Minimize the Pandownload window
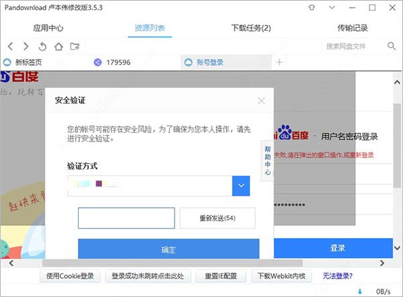Screen dimensions: 403x297 coord(352,7)
